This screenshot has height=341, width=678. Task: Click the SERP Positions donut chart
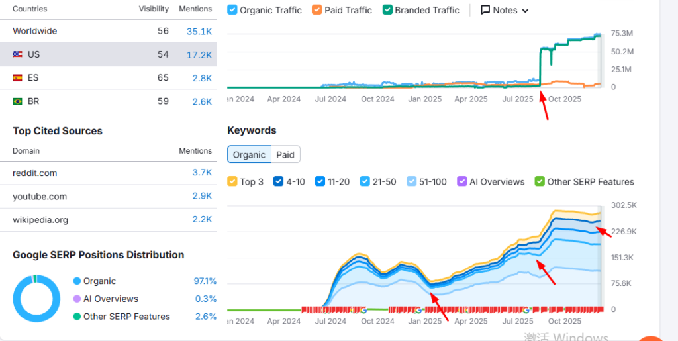36,299
